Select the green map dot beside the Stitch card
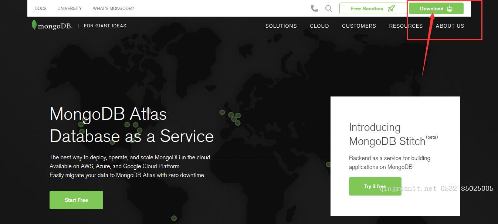This screenshot has width=498, height=224. pos(328,164)
